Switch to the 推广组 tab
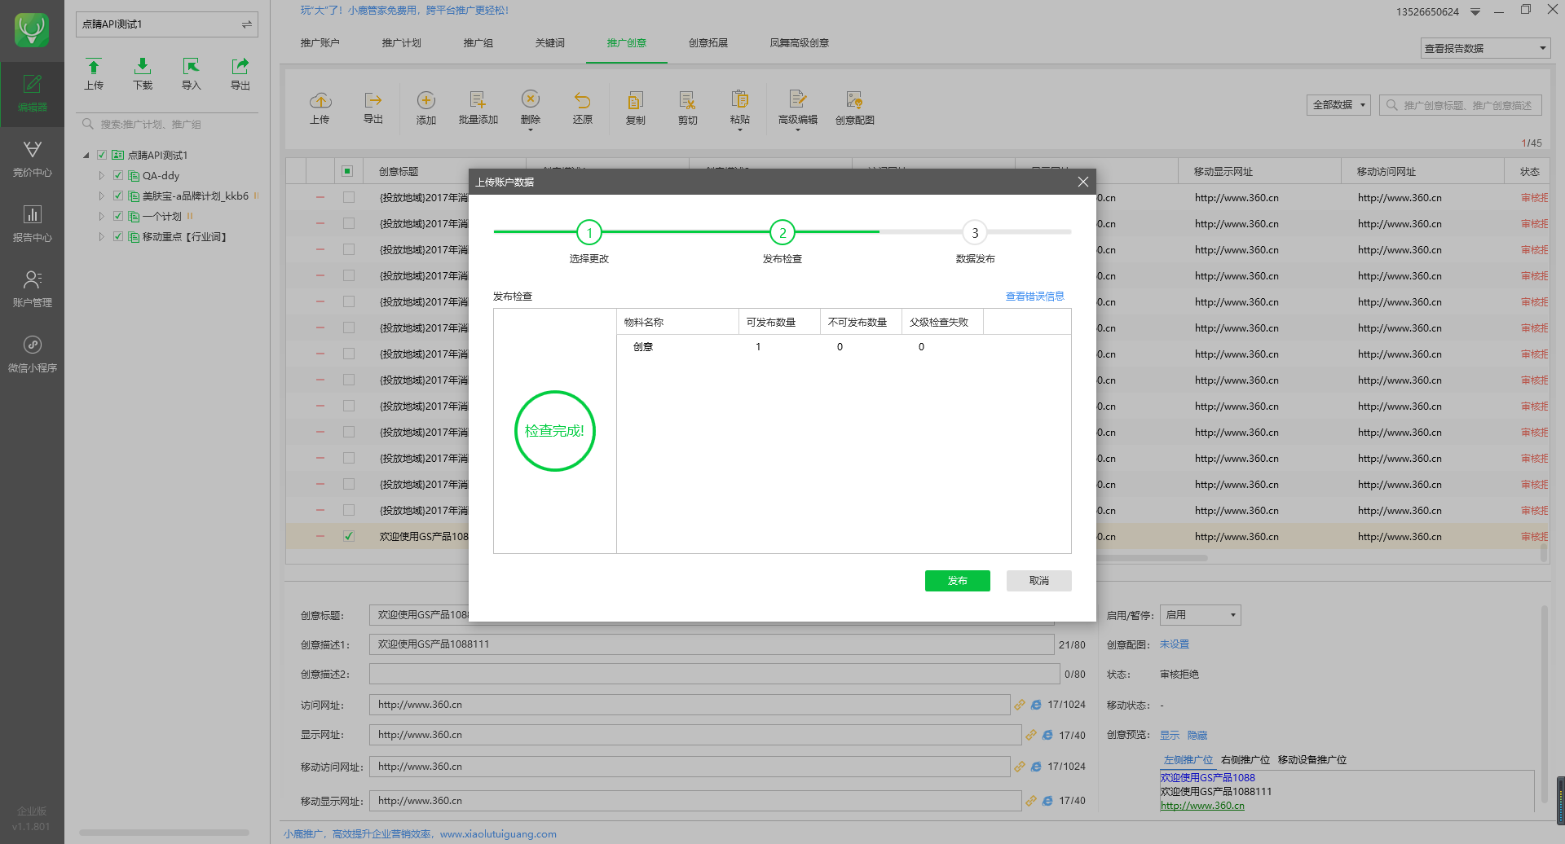The image size is (1565, 844). (x=478, y=43)
